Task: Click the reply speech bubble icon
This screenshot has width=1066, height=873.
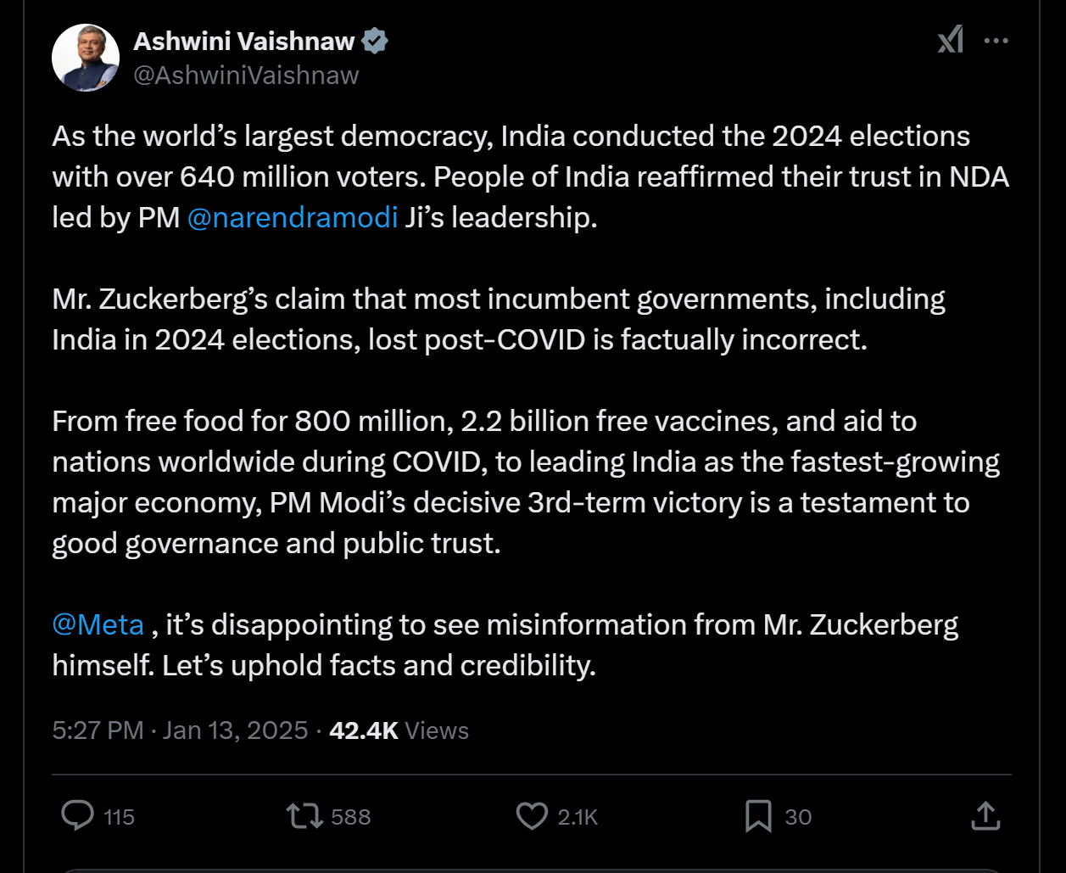Action: point(78,816)
